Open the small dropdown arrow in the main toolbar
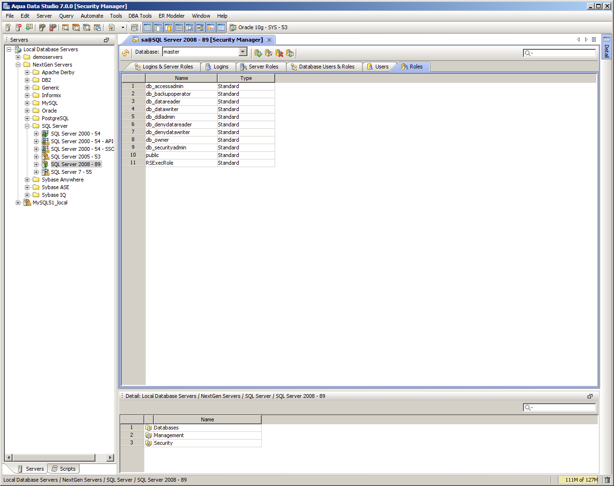614x486 pixels. (x=123, y=27)
